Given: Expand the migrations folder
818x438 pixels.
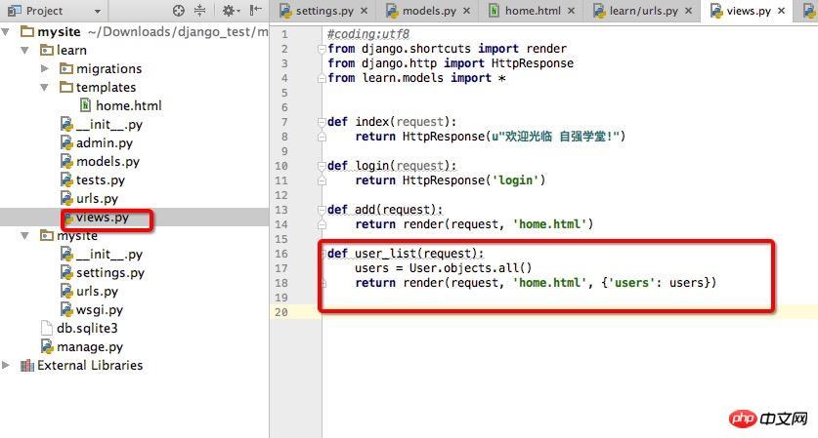Looking at the screenshot, I should [x=44, y=68].
